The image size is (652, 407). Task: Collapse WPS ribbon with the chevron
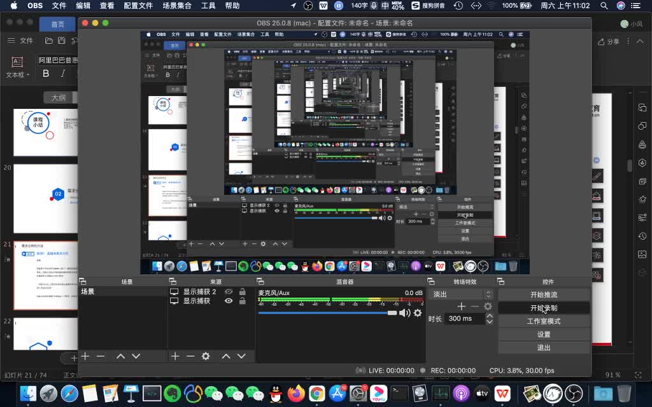point(640,41)
